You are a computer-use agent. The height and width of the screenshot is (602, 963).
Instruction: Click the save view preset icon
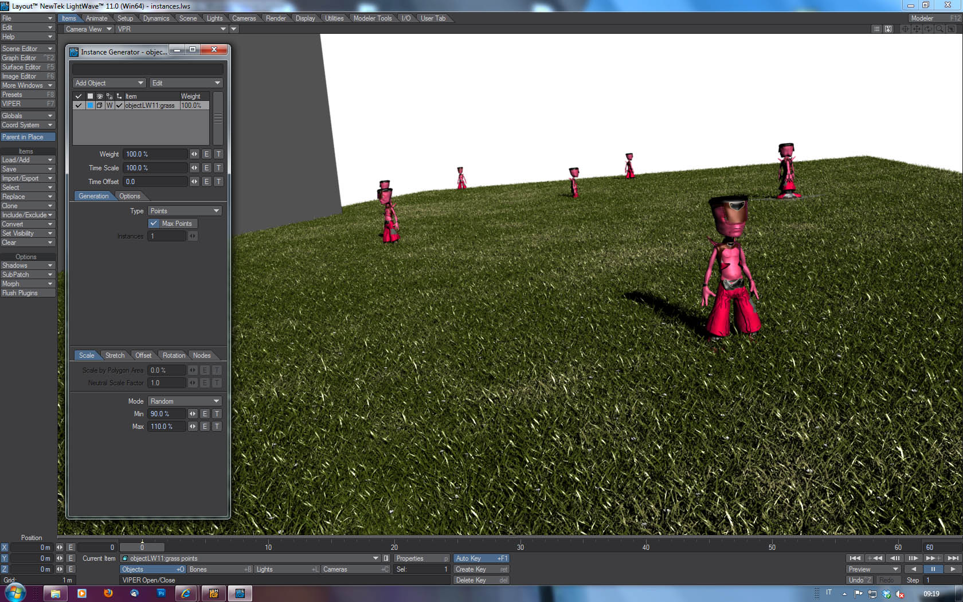[888, 29]
